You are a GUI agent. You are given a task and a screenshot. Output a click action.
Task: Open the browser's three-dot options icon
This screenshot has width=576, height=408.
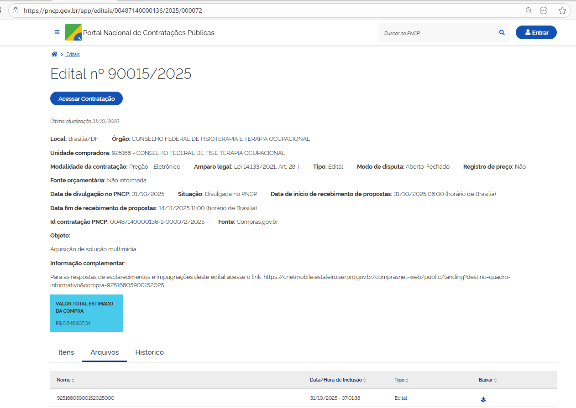point(544,10)
